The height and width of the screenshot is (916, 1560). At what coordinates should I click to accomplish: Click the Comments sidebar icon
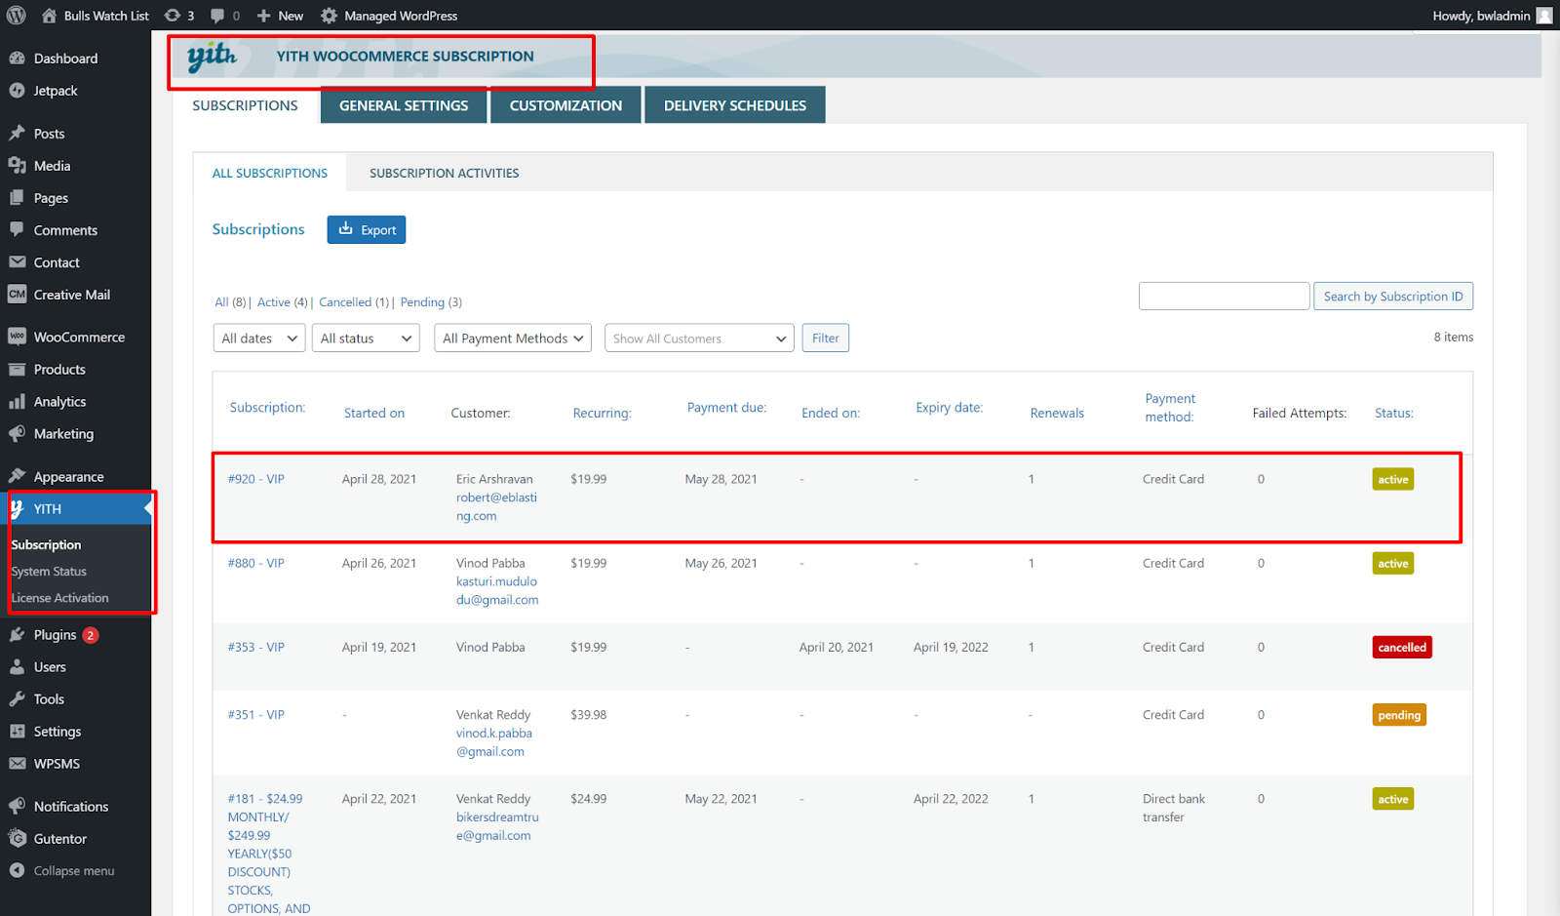pos(17,230)
